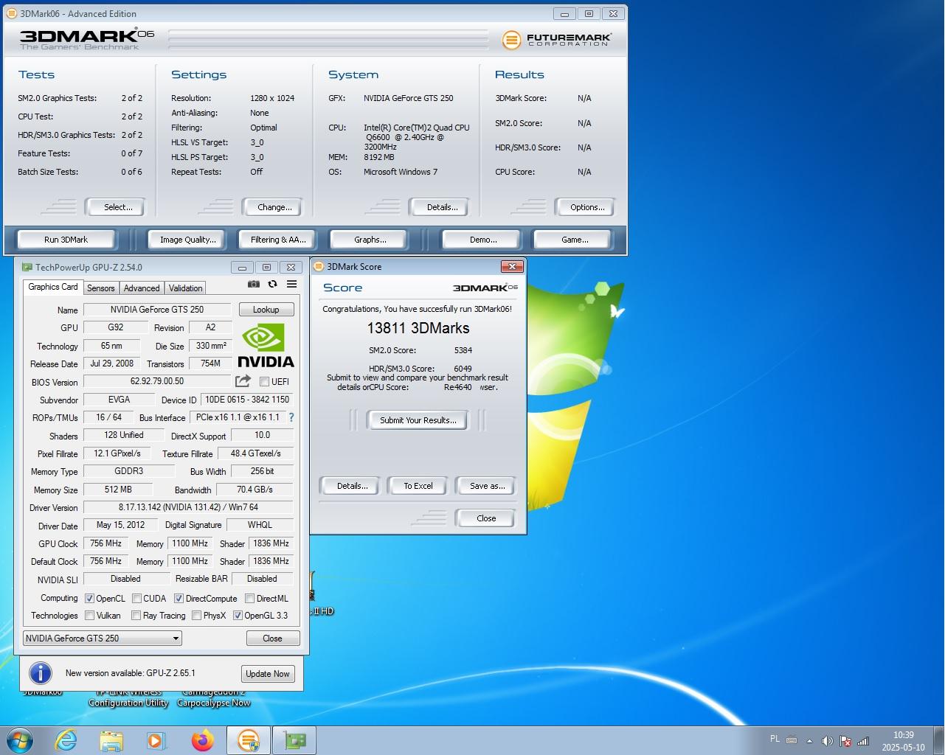The image size is (945, 755).
Task: Click the GPU Name field
Action: pos(156,310)
